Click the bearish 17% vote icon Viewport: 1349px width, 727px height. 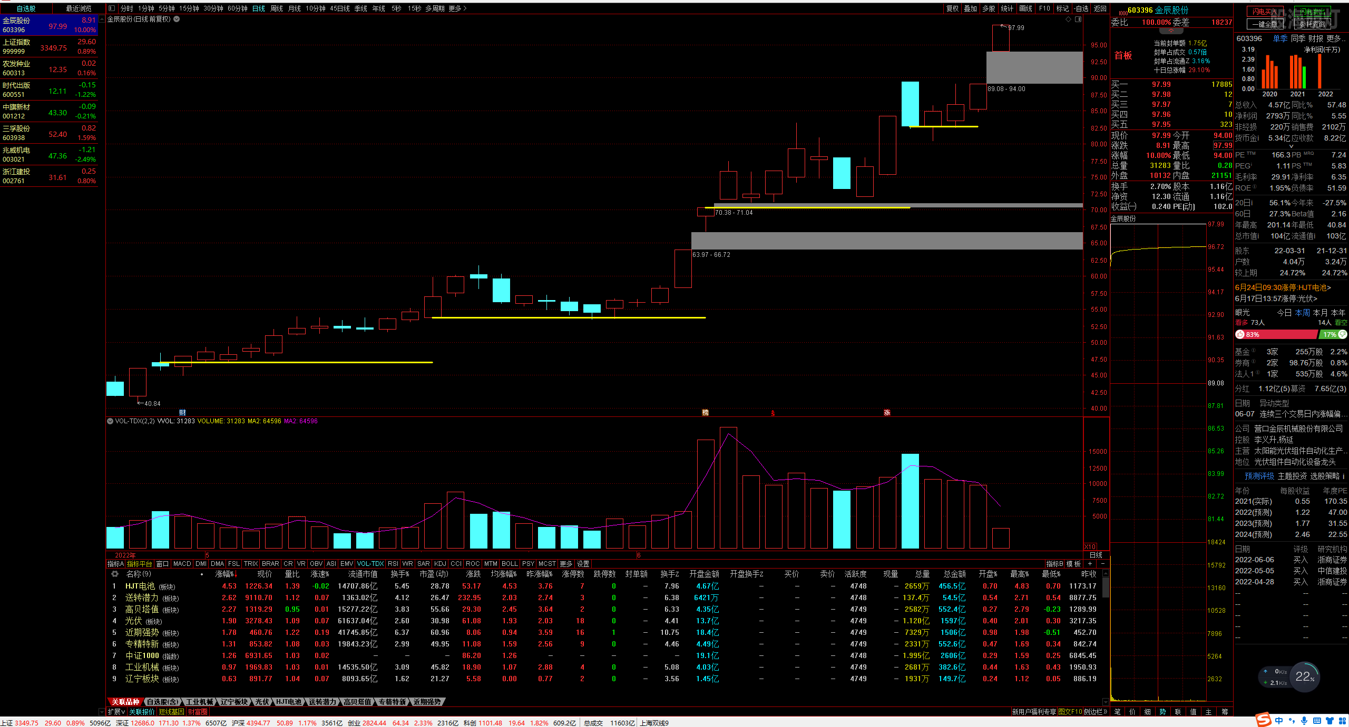(x=1342, y=334)
